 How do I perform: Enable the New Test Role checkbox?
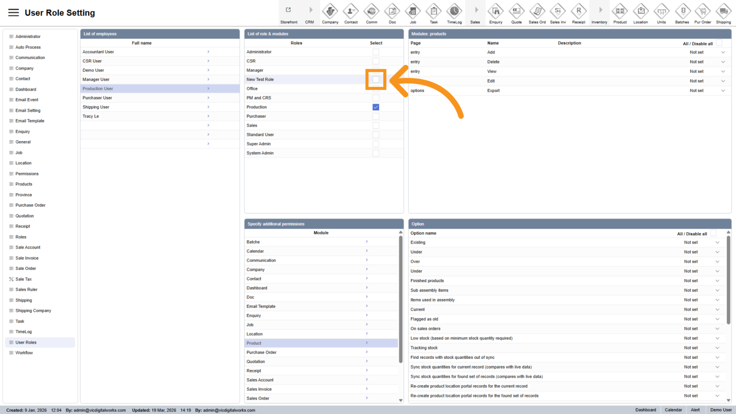[x=376, y=80]
